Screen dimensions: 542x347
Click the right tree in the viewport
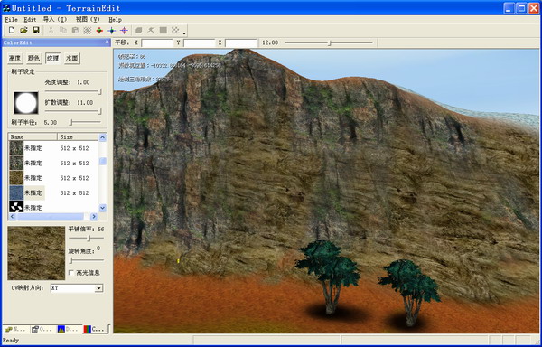(x=410, y=293)
